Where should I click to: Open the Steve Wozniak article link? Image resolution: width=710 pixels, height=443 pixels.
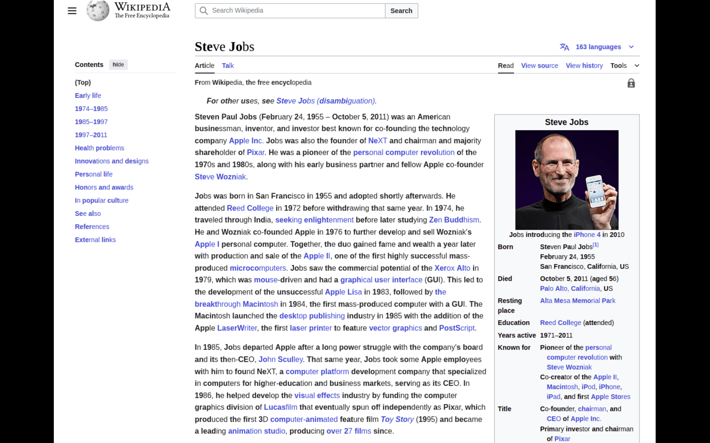(220, 177)
